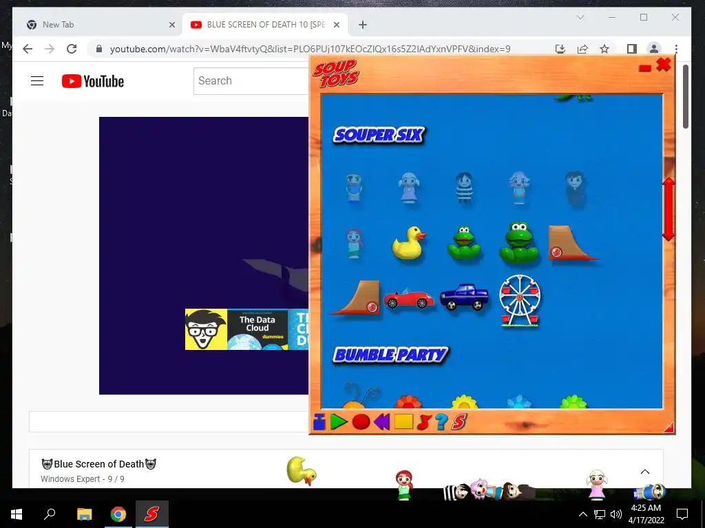Image resolution: width=705 pixels, height=528 pixels.
Task: Select the striped-shirt doll in Souper Six
Action: pos(463,188)
